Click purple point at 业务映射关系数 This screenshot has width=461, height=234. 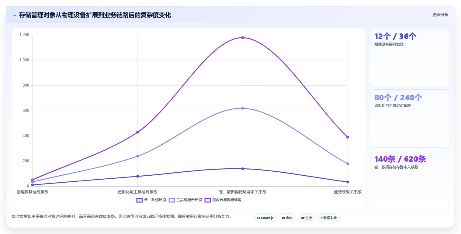point(348,137)
